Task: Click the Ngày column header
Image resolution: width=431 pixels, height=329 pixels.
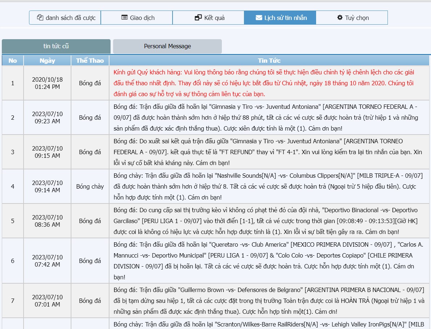Action: [x=47, y=61]
